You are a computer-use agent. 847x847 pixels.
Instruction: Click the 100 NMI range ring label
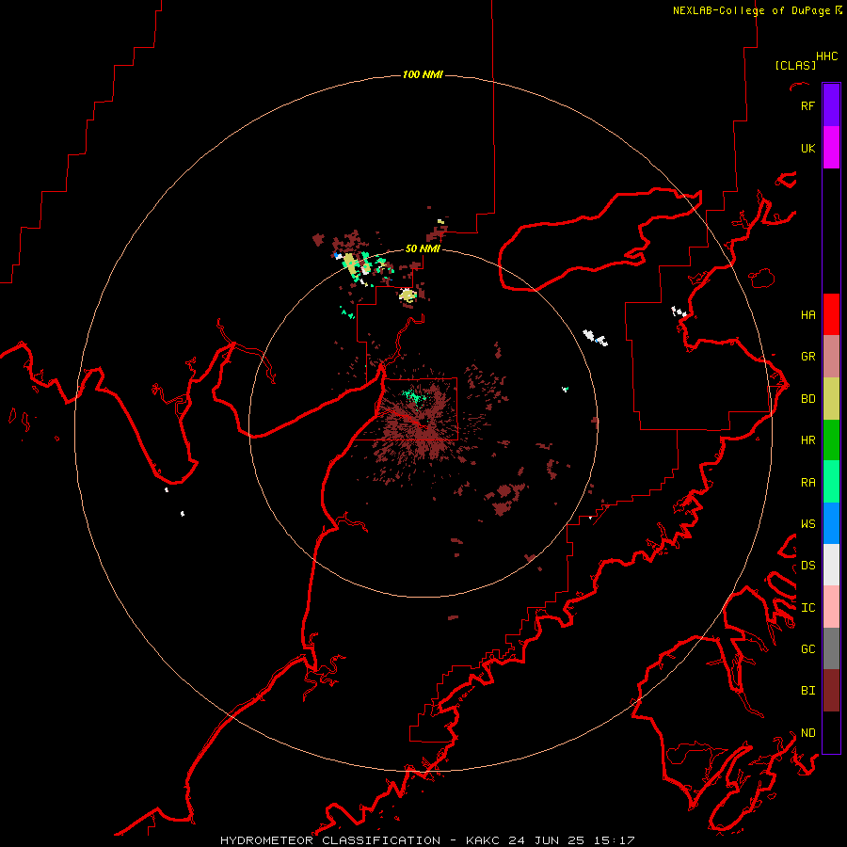coord(423,74)
